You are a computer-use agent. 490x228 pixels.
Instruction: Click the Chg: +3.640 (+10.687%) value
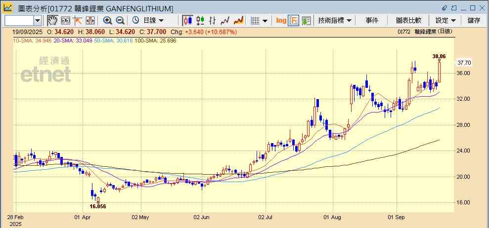tap(204, 32)
